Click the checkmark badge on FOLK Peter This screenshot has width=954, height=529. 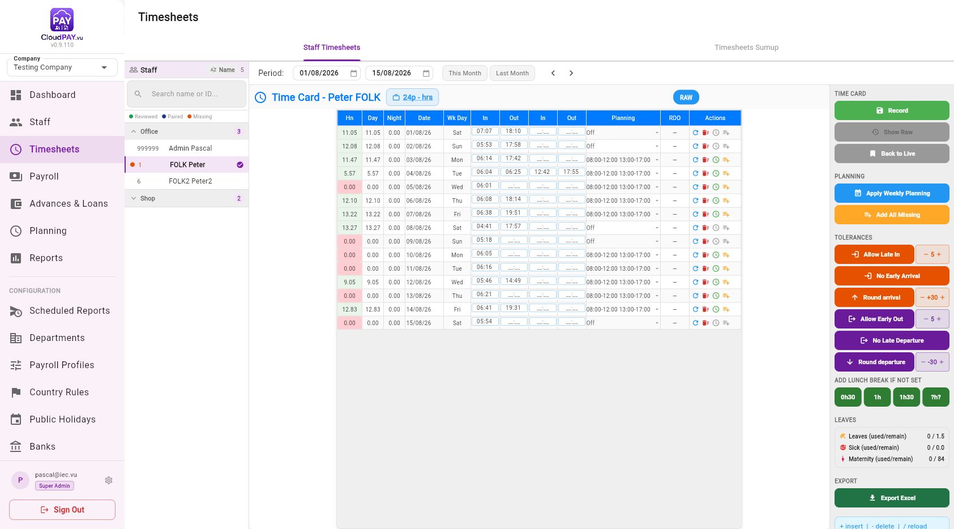[240, 165]
